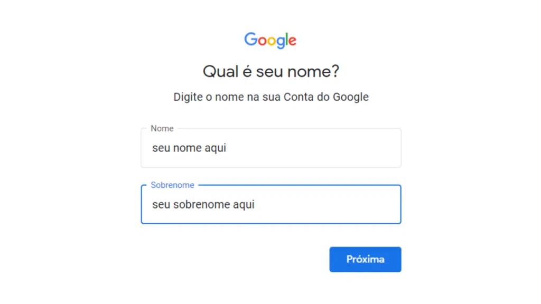The image size is (541, 304).
Task: Select the Nome input field
Action: click(270, 148)
